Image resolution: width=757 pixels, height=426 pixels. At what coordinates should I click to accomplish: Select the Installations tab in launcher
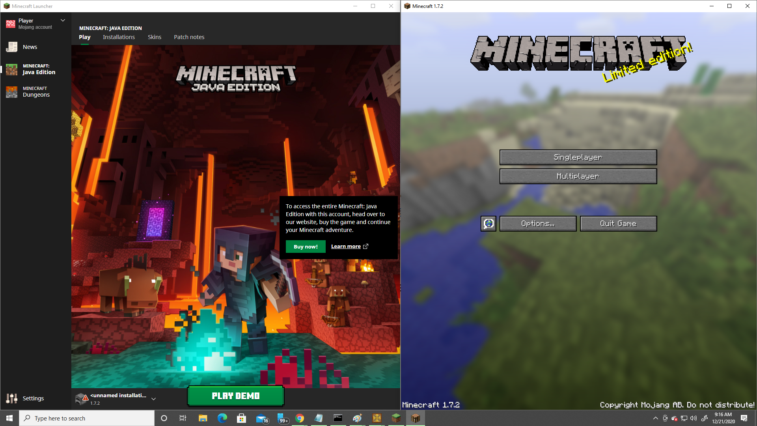119,37
